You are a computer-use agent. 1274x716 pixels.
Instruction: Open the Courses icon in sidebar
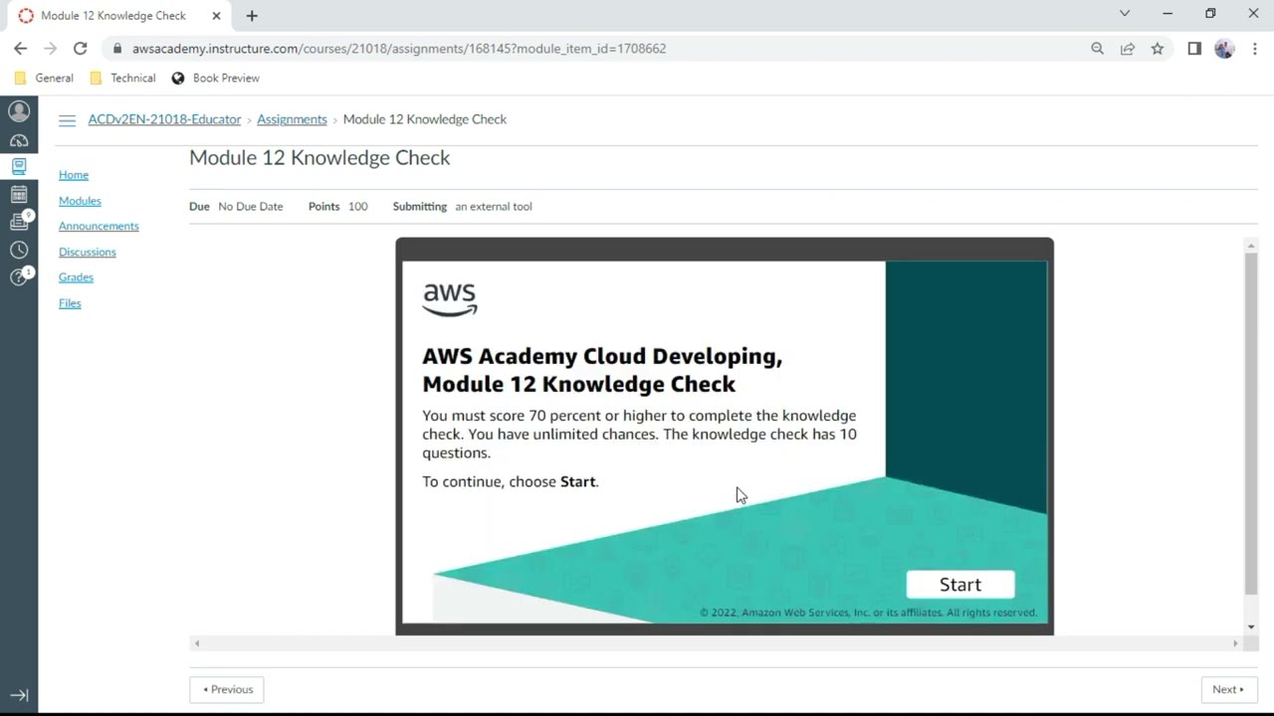tap(19, 167)
